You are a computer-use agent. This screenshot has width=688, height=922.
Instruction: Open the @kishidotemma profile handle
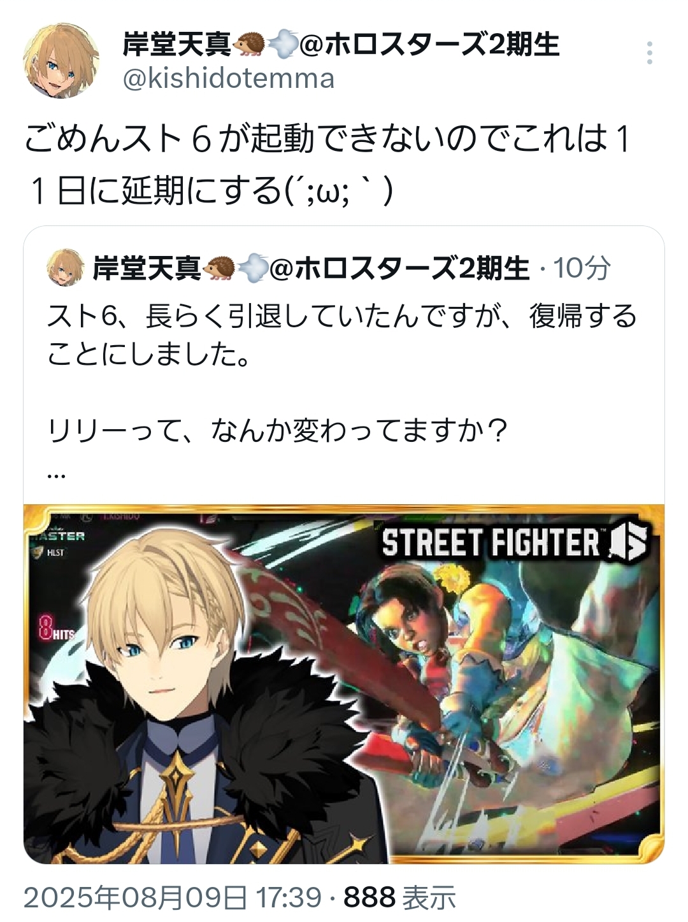[x=228, y=79]
